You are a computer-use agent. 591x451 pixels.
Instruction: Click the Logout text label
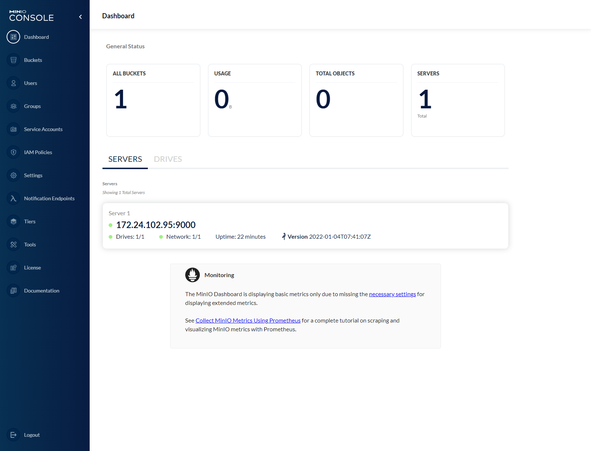click(32, 435)
